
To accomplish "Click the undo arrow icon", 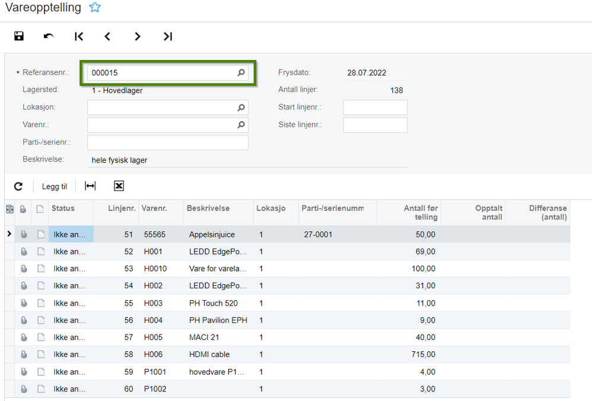I will coord(49,36).
